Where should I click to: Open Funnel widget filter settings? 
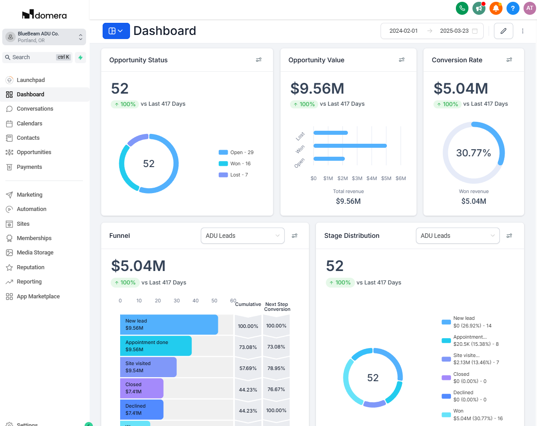click(294, 236)
